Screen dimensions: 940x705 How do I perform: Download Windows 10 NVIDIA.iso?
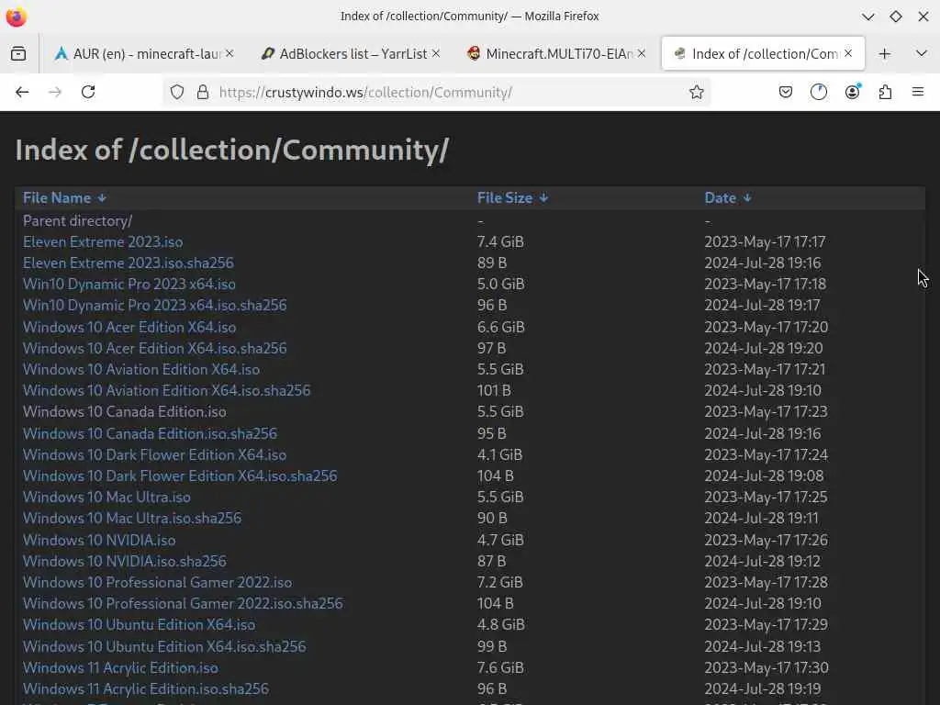[99, 540]
